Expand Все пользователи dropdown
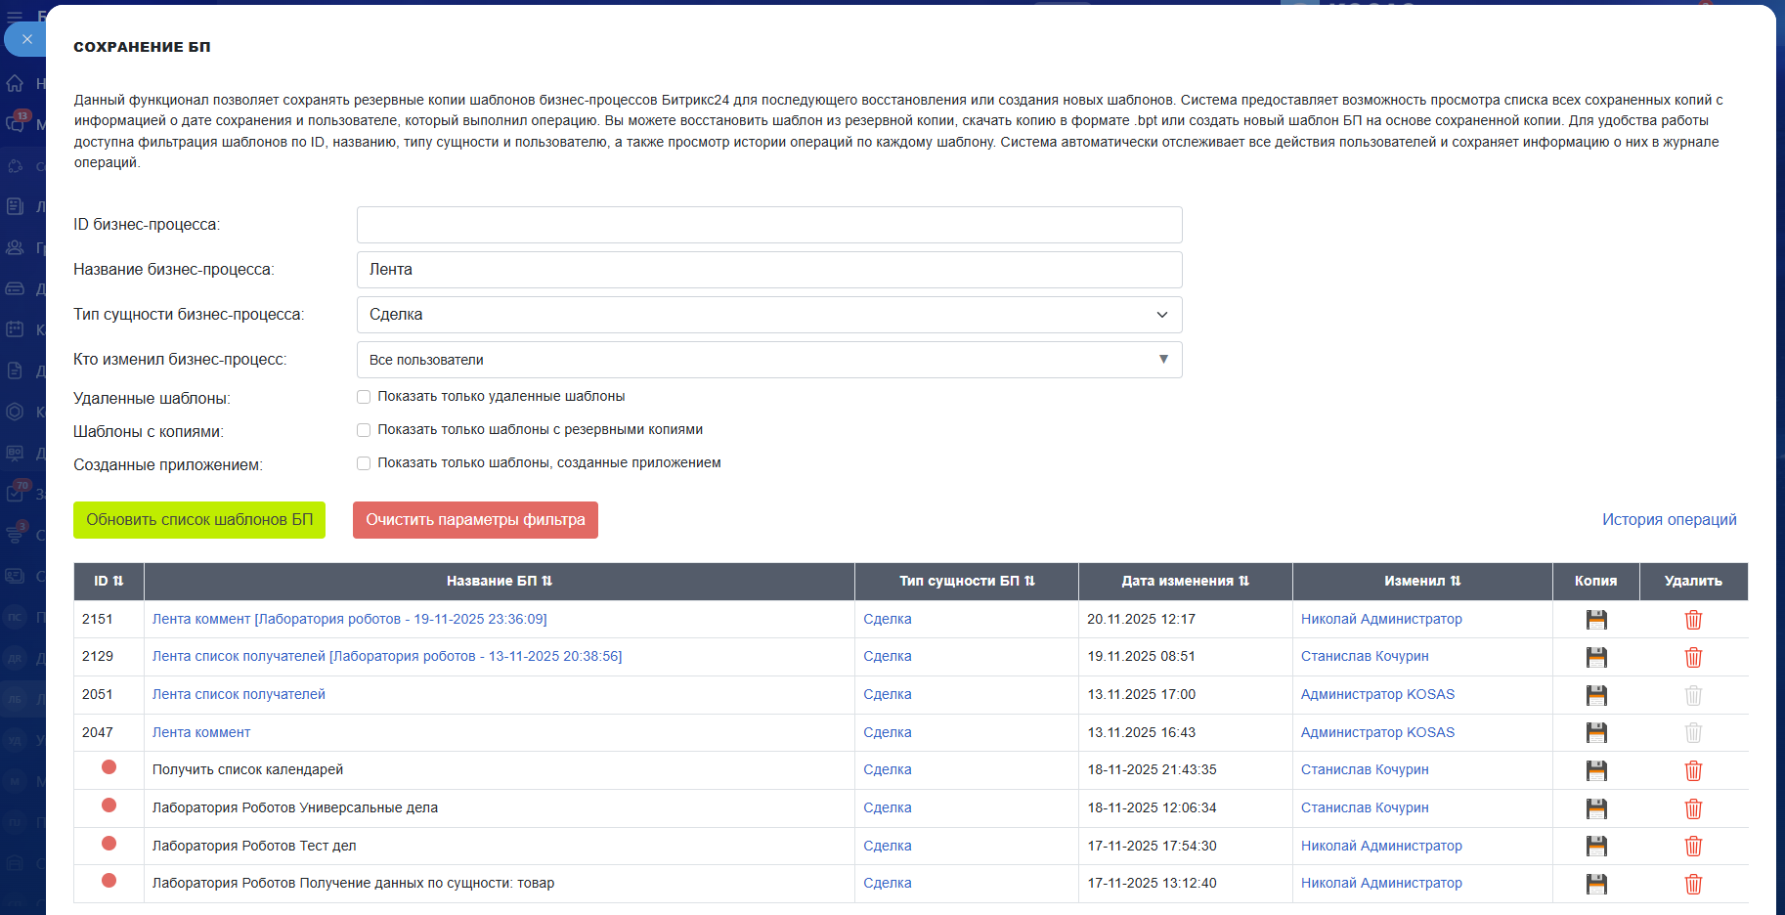Image resolution: width=1785 pixels, height=915 pixels. point(769,360)
